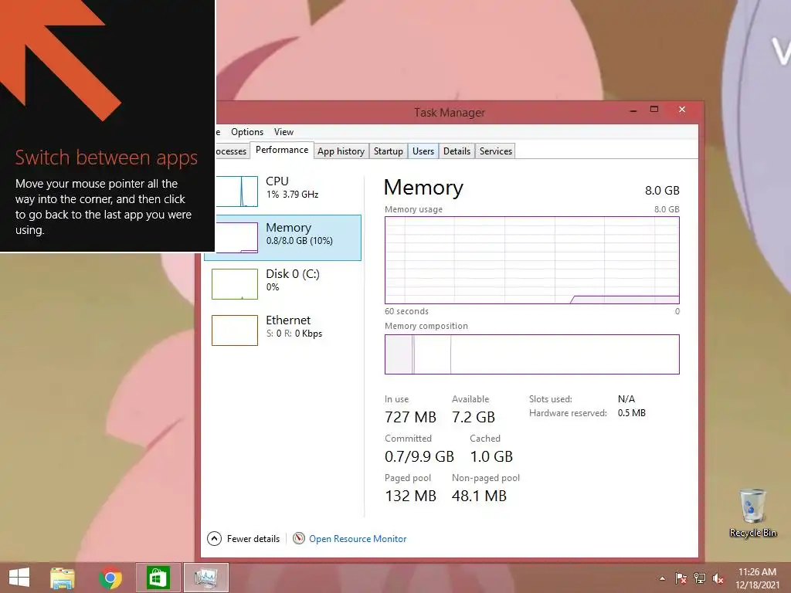Click the Task Manager title bar text

[x=449, y=113]
